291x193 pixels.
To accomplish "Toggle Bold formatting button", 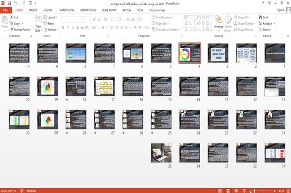I will (63, 28).
